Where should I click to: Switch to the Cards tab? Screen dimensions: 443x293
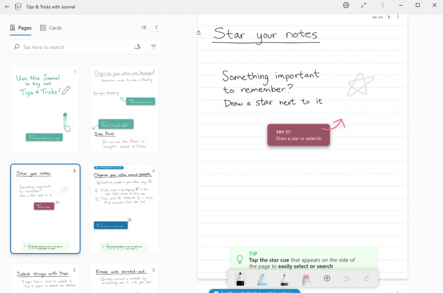51,27
